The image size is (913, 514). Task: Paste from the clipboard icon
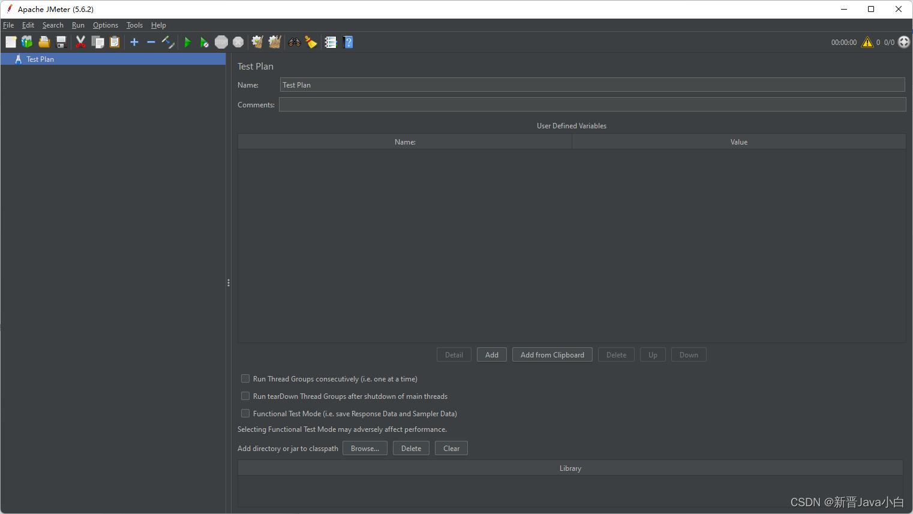point(115,42)
